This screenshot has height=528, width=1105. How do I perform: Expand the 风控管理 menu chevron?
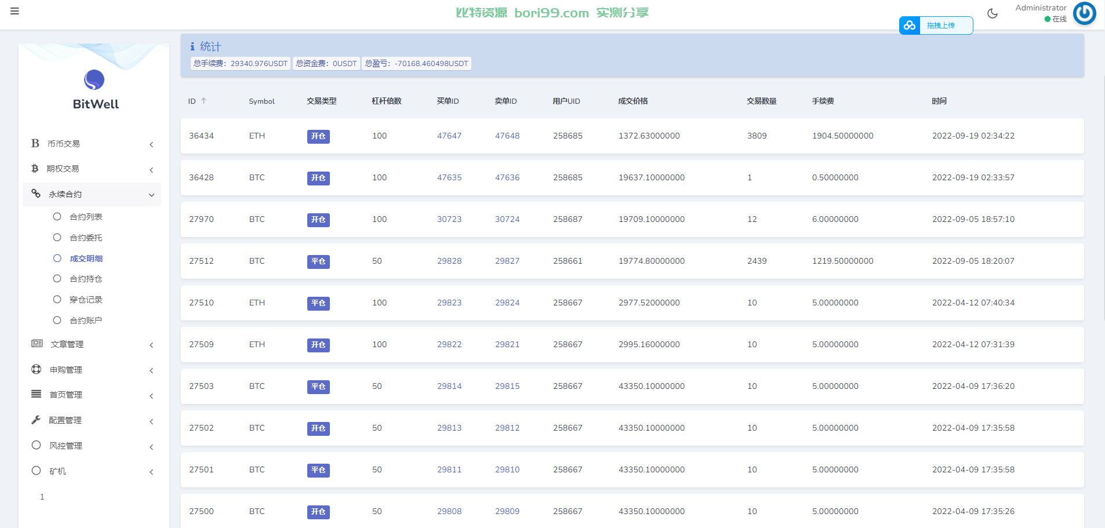151,447
